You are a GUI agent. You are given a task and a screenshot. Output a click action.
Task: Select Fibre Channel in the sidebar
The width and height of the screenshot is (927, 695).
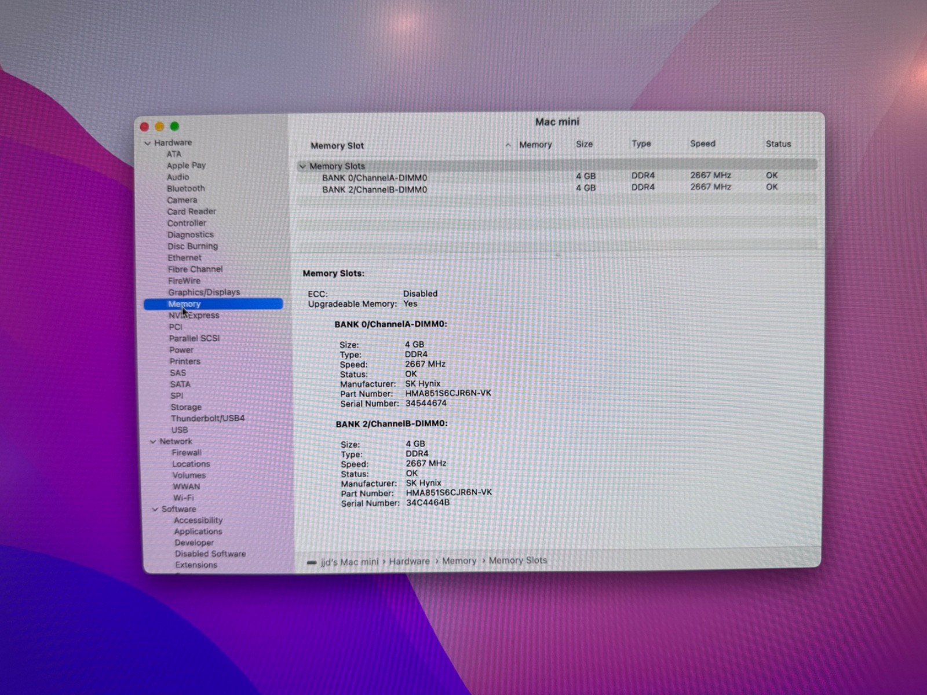tap(195, 269)
